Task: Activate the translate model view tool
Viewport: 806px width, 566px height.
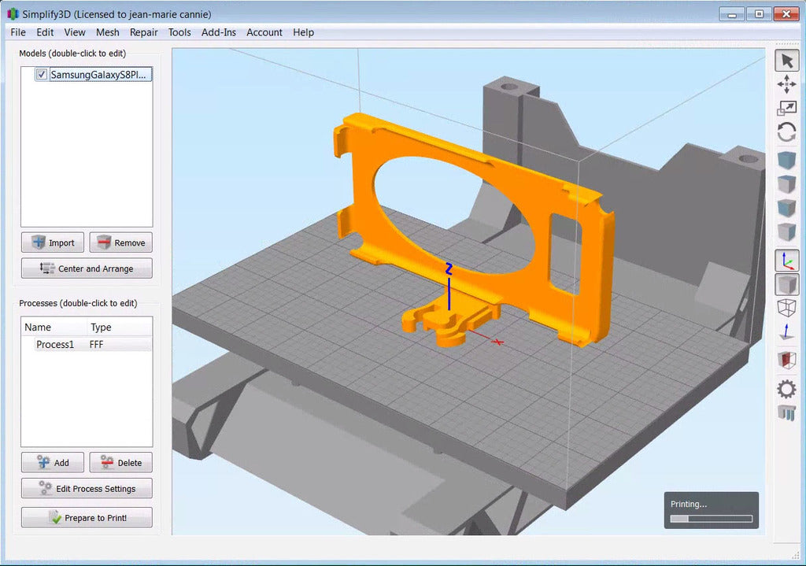Action: tap(786, 84)
